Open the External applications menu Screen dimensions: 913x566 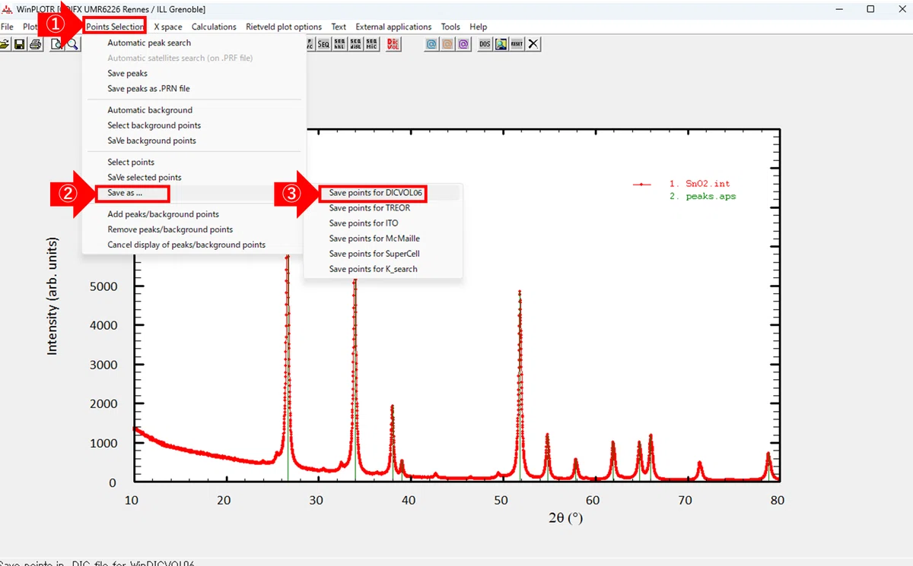pyautogui.click(x=393, y=27)
